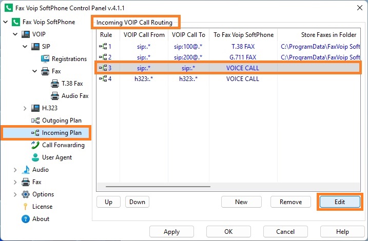
Task: Select the h323:.* Call From cell in rule 4
Action: point(144,79)
